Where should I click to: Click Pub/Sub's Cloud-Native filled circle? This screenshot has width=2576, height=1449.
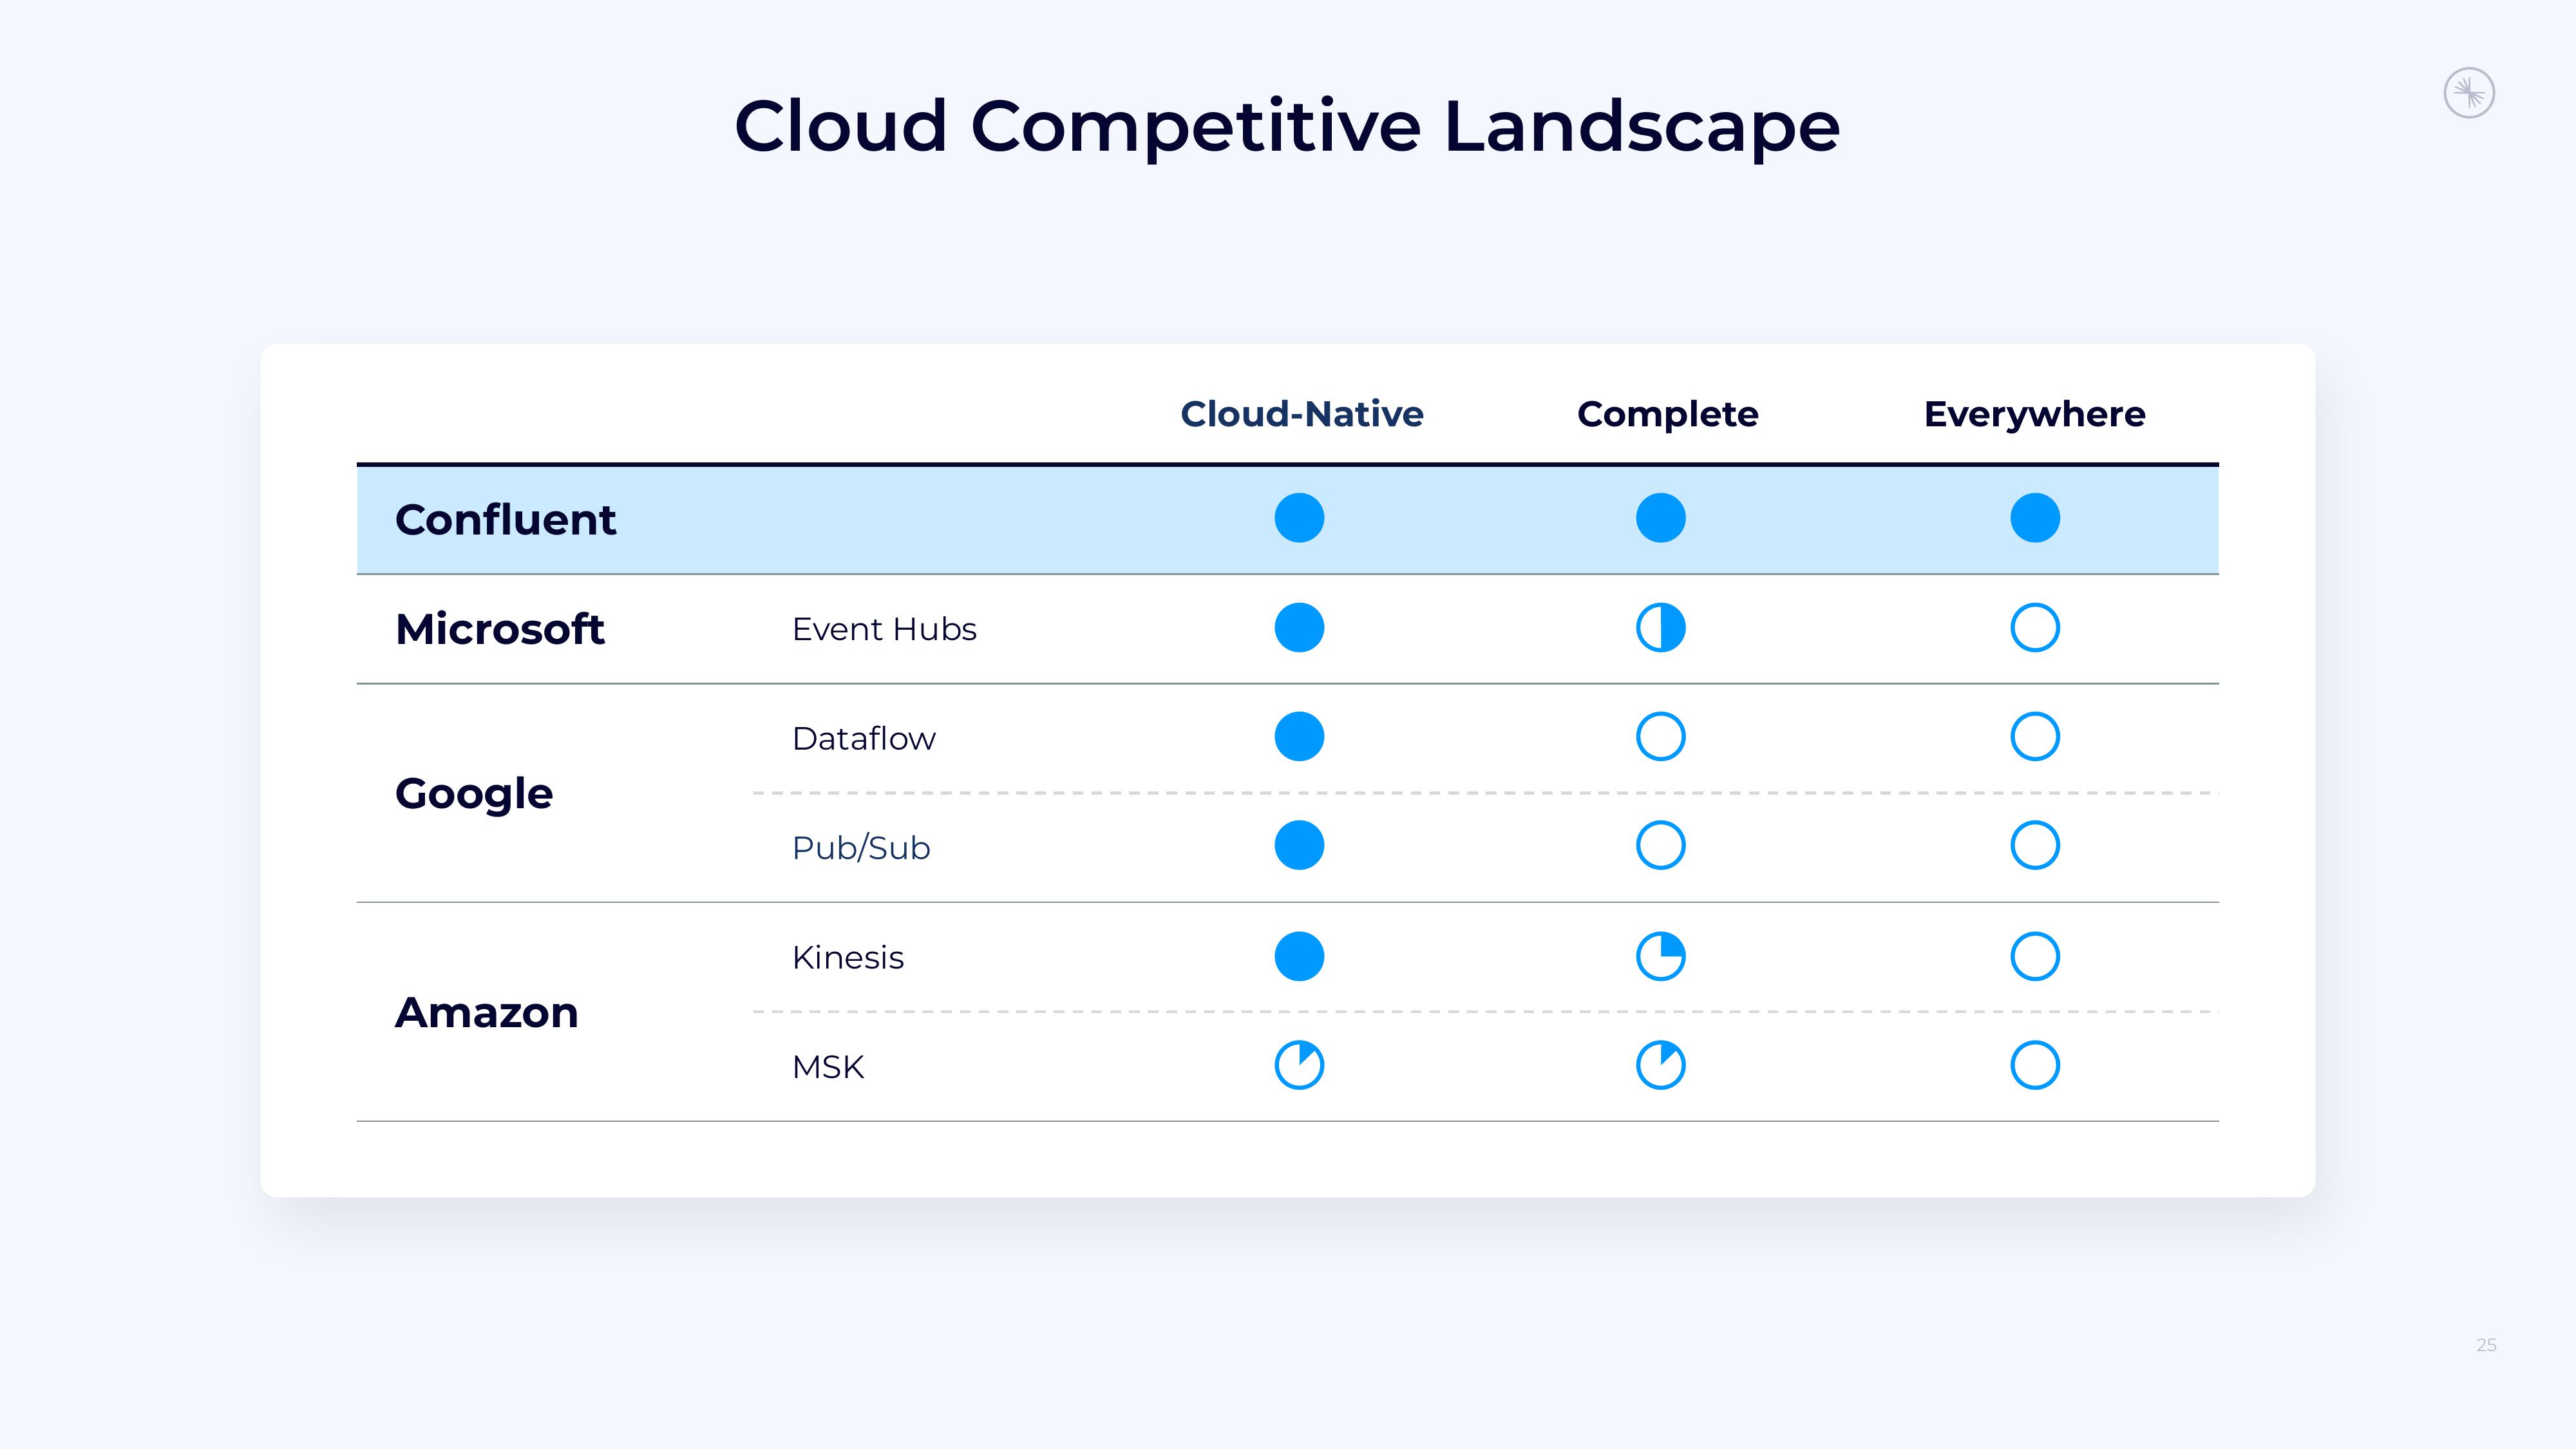click(1299, 846)
